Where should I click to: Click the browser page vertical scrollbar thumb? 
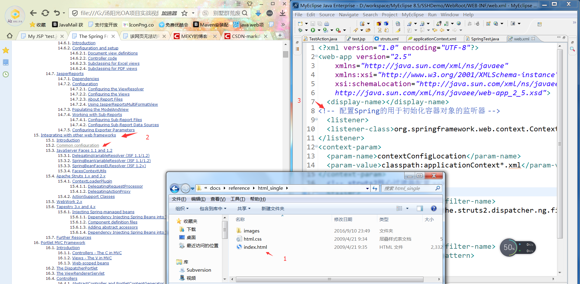tap(285, 55)
